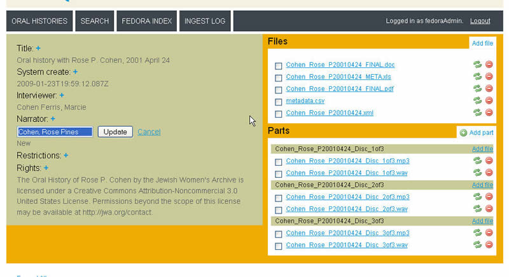
Task: Check the Disc_3of3.wav checkbox
Action: (x=278, y=247)
